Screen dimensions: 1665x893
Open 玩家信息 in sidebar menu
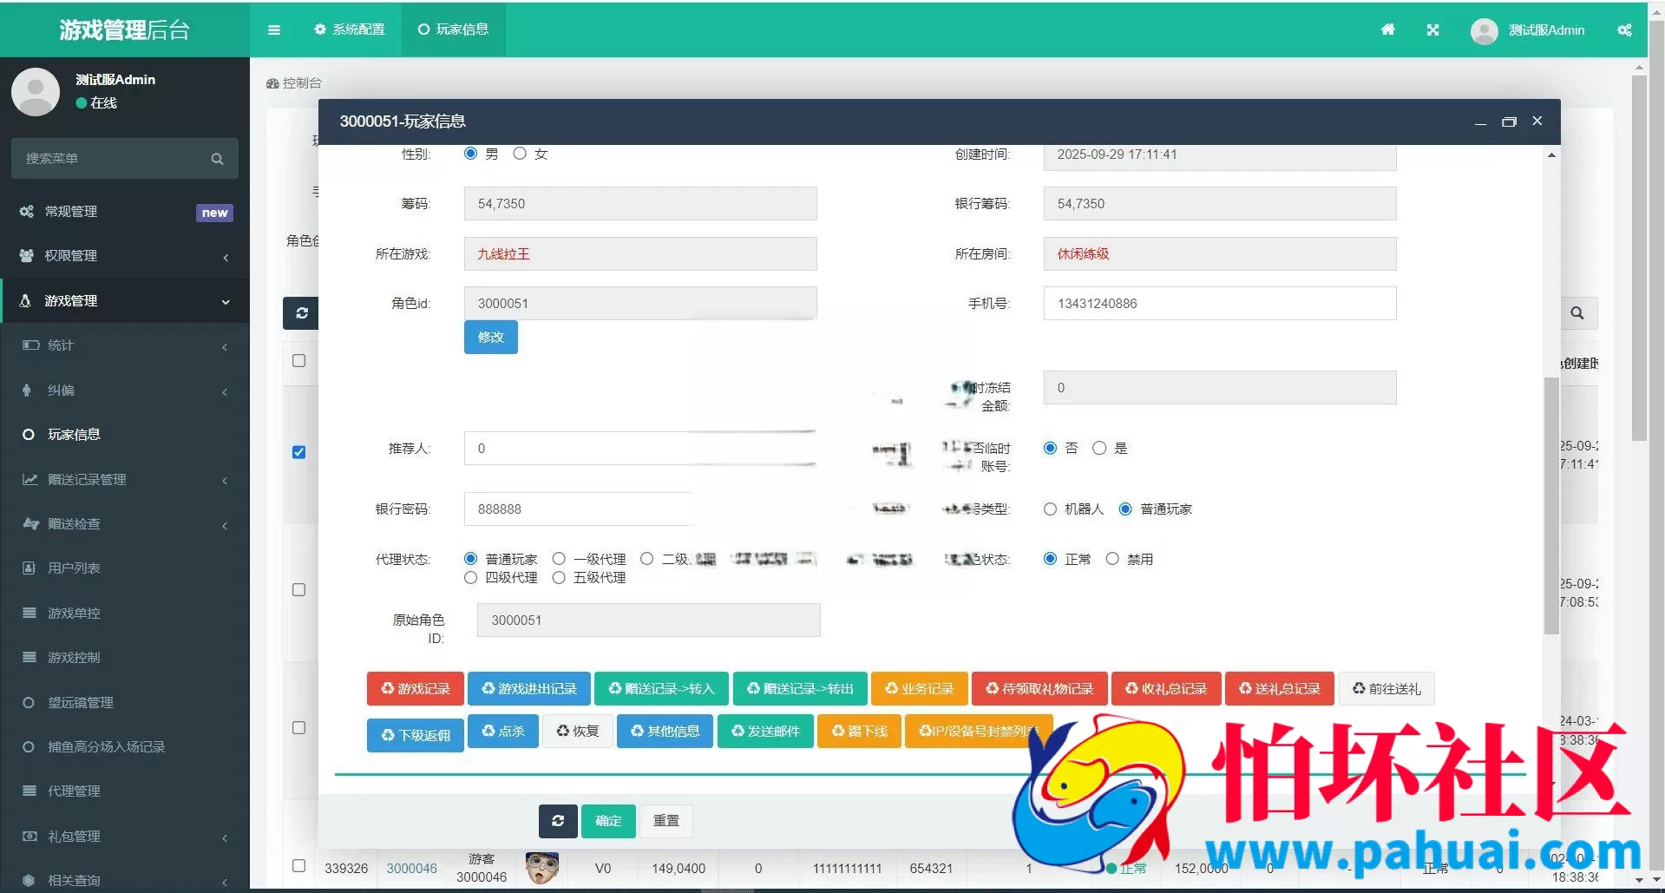pos(125,435)
